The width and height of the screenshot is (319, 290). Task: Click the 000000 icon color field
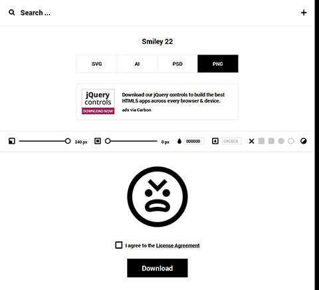point(195,141)
